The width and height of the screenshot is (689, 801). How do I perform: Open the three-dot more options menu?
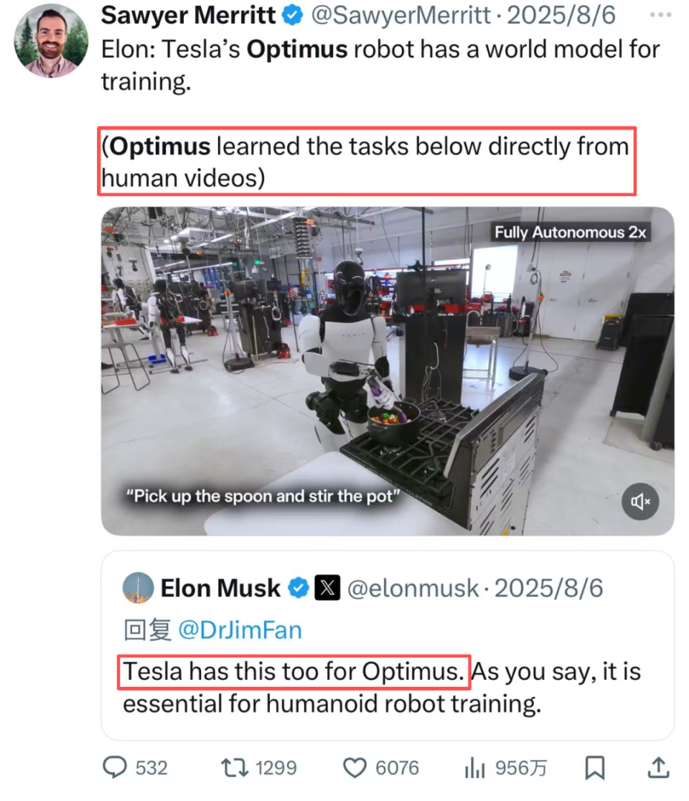coord(660,15)
